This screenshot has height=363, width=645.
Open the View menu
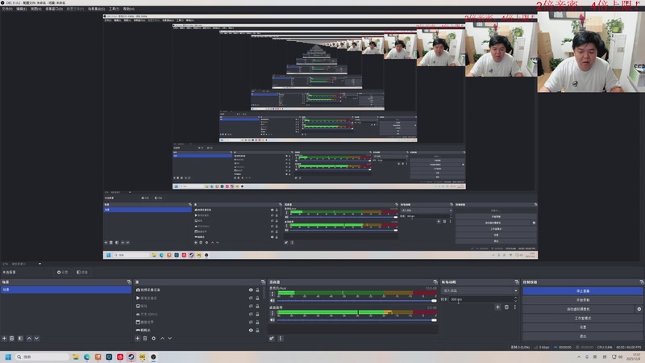tap(36, 9)
